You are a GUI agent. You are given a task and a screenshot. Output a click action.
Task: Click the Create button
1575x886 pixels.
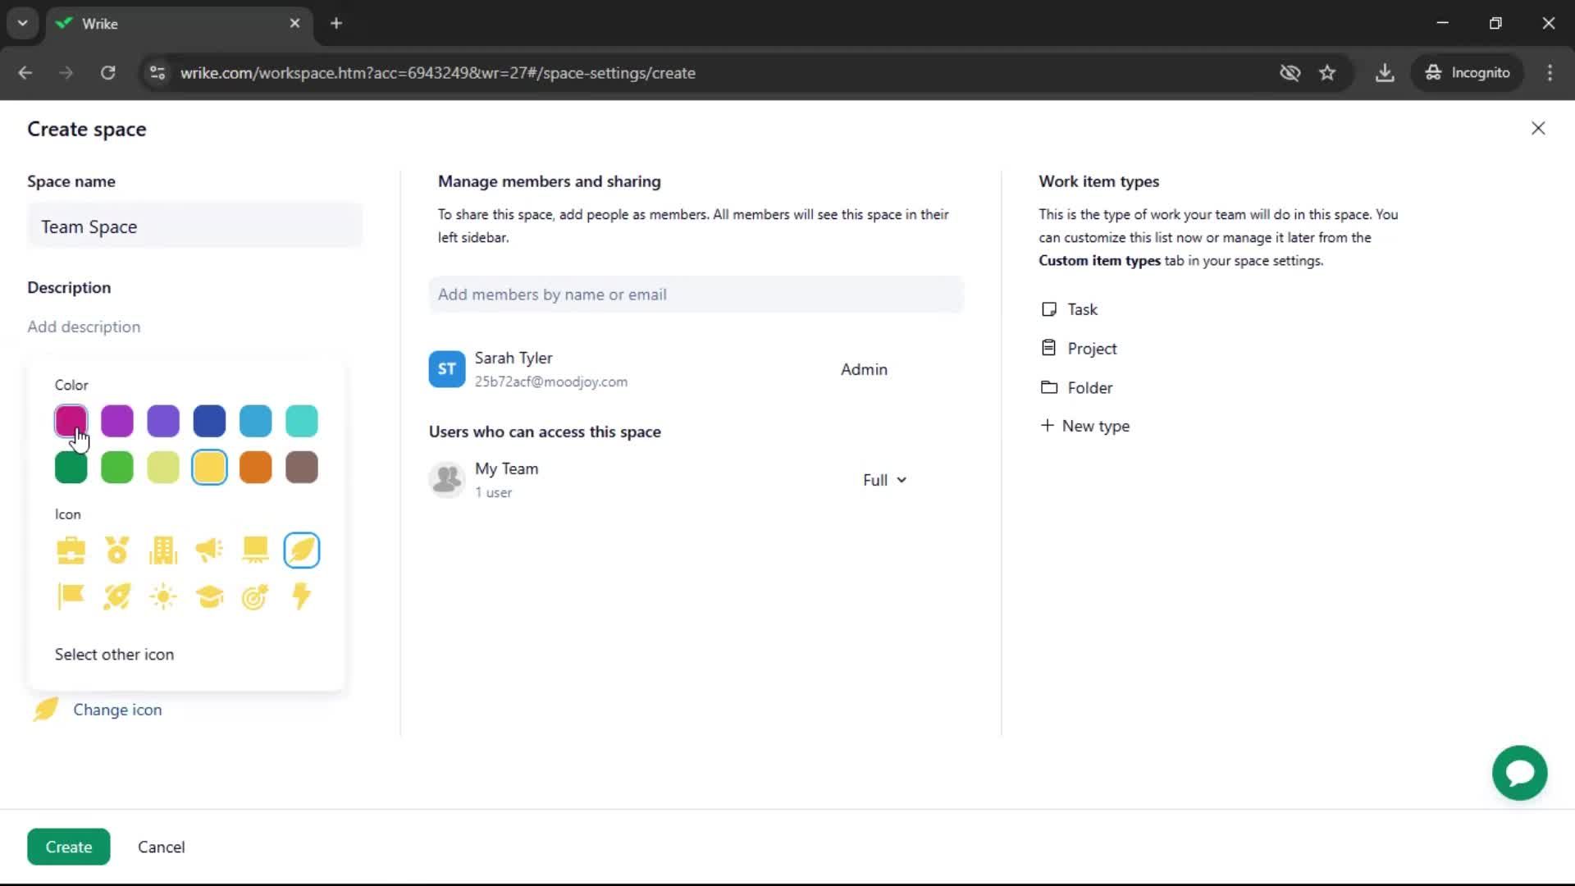point(69,847)
